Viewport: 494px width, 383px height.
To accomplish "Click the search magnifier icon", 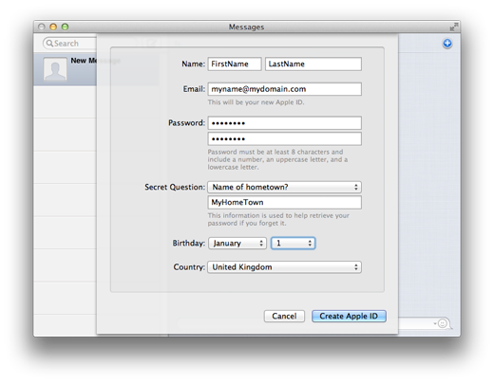I will click(x=49, y=43).
